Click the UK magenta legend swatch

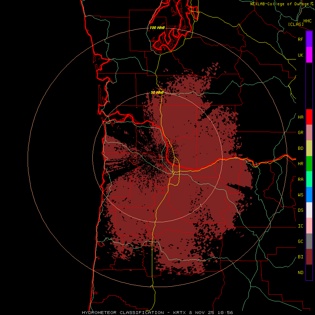click(x=309, y=55)
